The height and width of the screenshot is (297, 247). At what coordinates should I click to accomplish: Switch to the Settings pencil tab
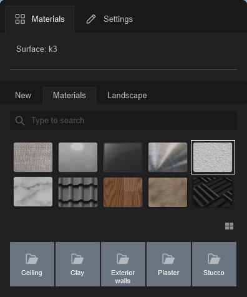110,19
